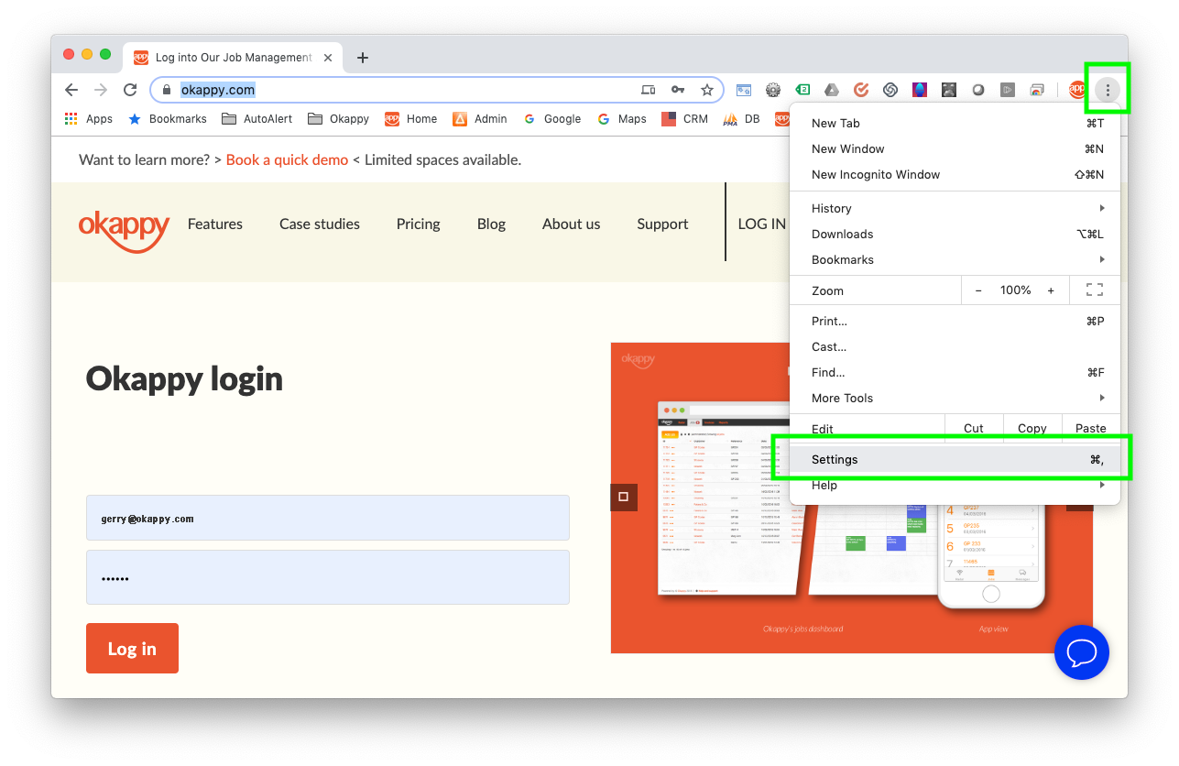Open the Features nav link
1179x766 pixels.
coord(215,224)
